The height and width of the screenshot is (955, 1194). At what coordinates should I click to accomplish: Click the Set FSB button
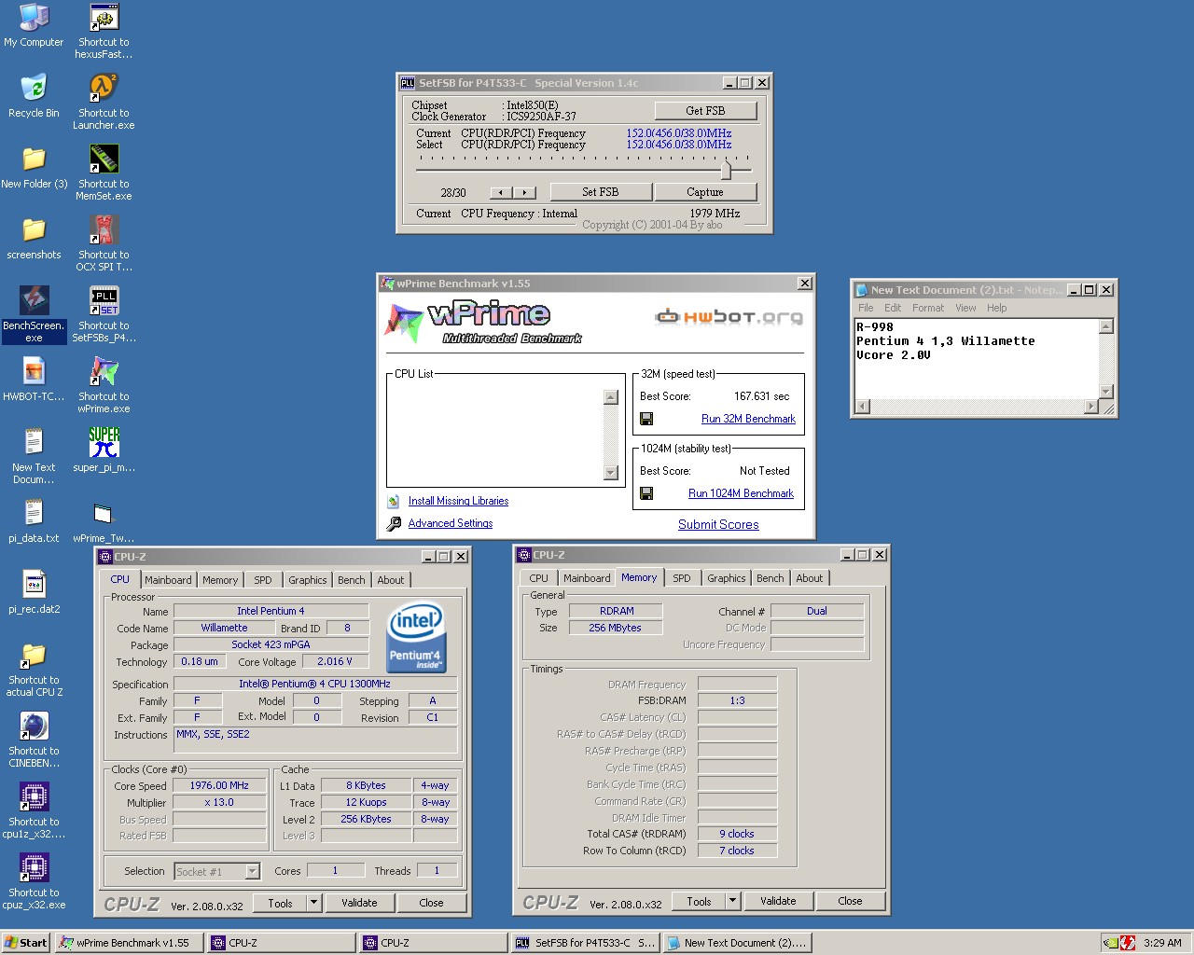click(600, 192)
